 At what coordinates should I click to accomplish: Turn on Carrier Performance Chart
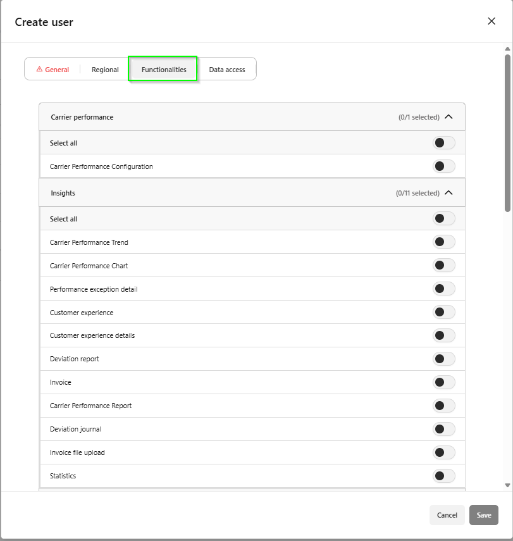(443, 265)
